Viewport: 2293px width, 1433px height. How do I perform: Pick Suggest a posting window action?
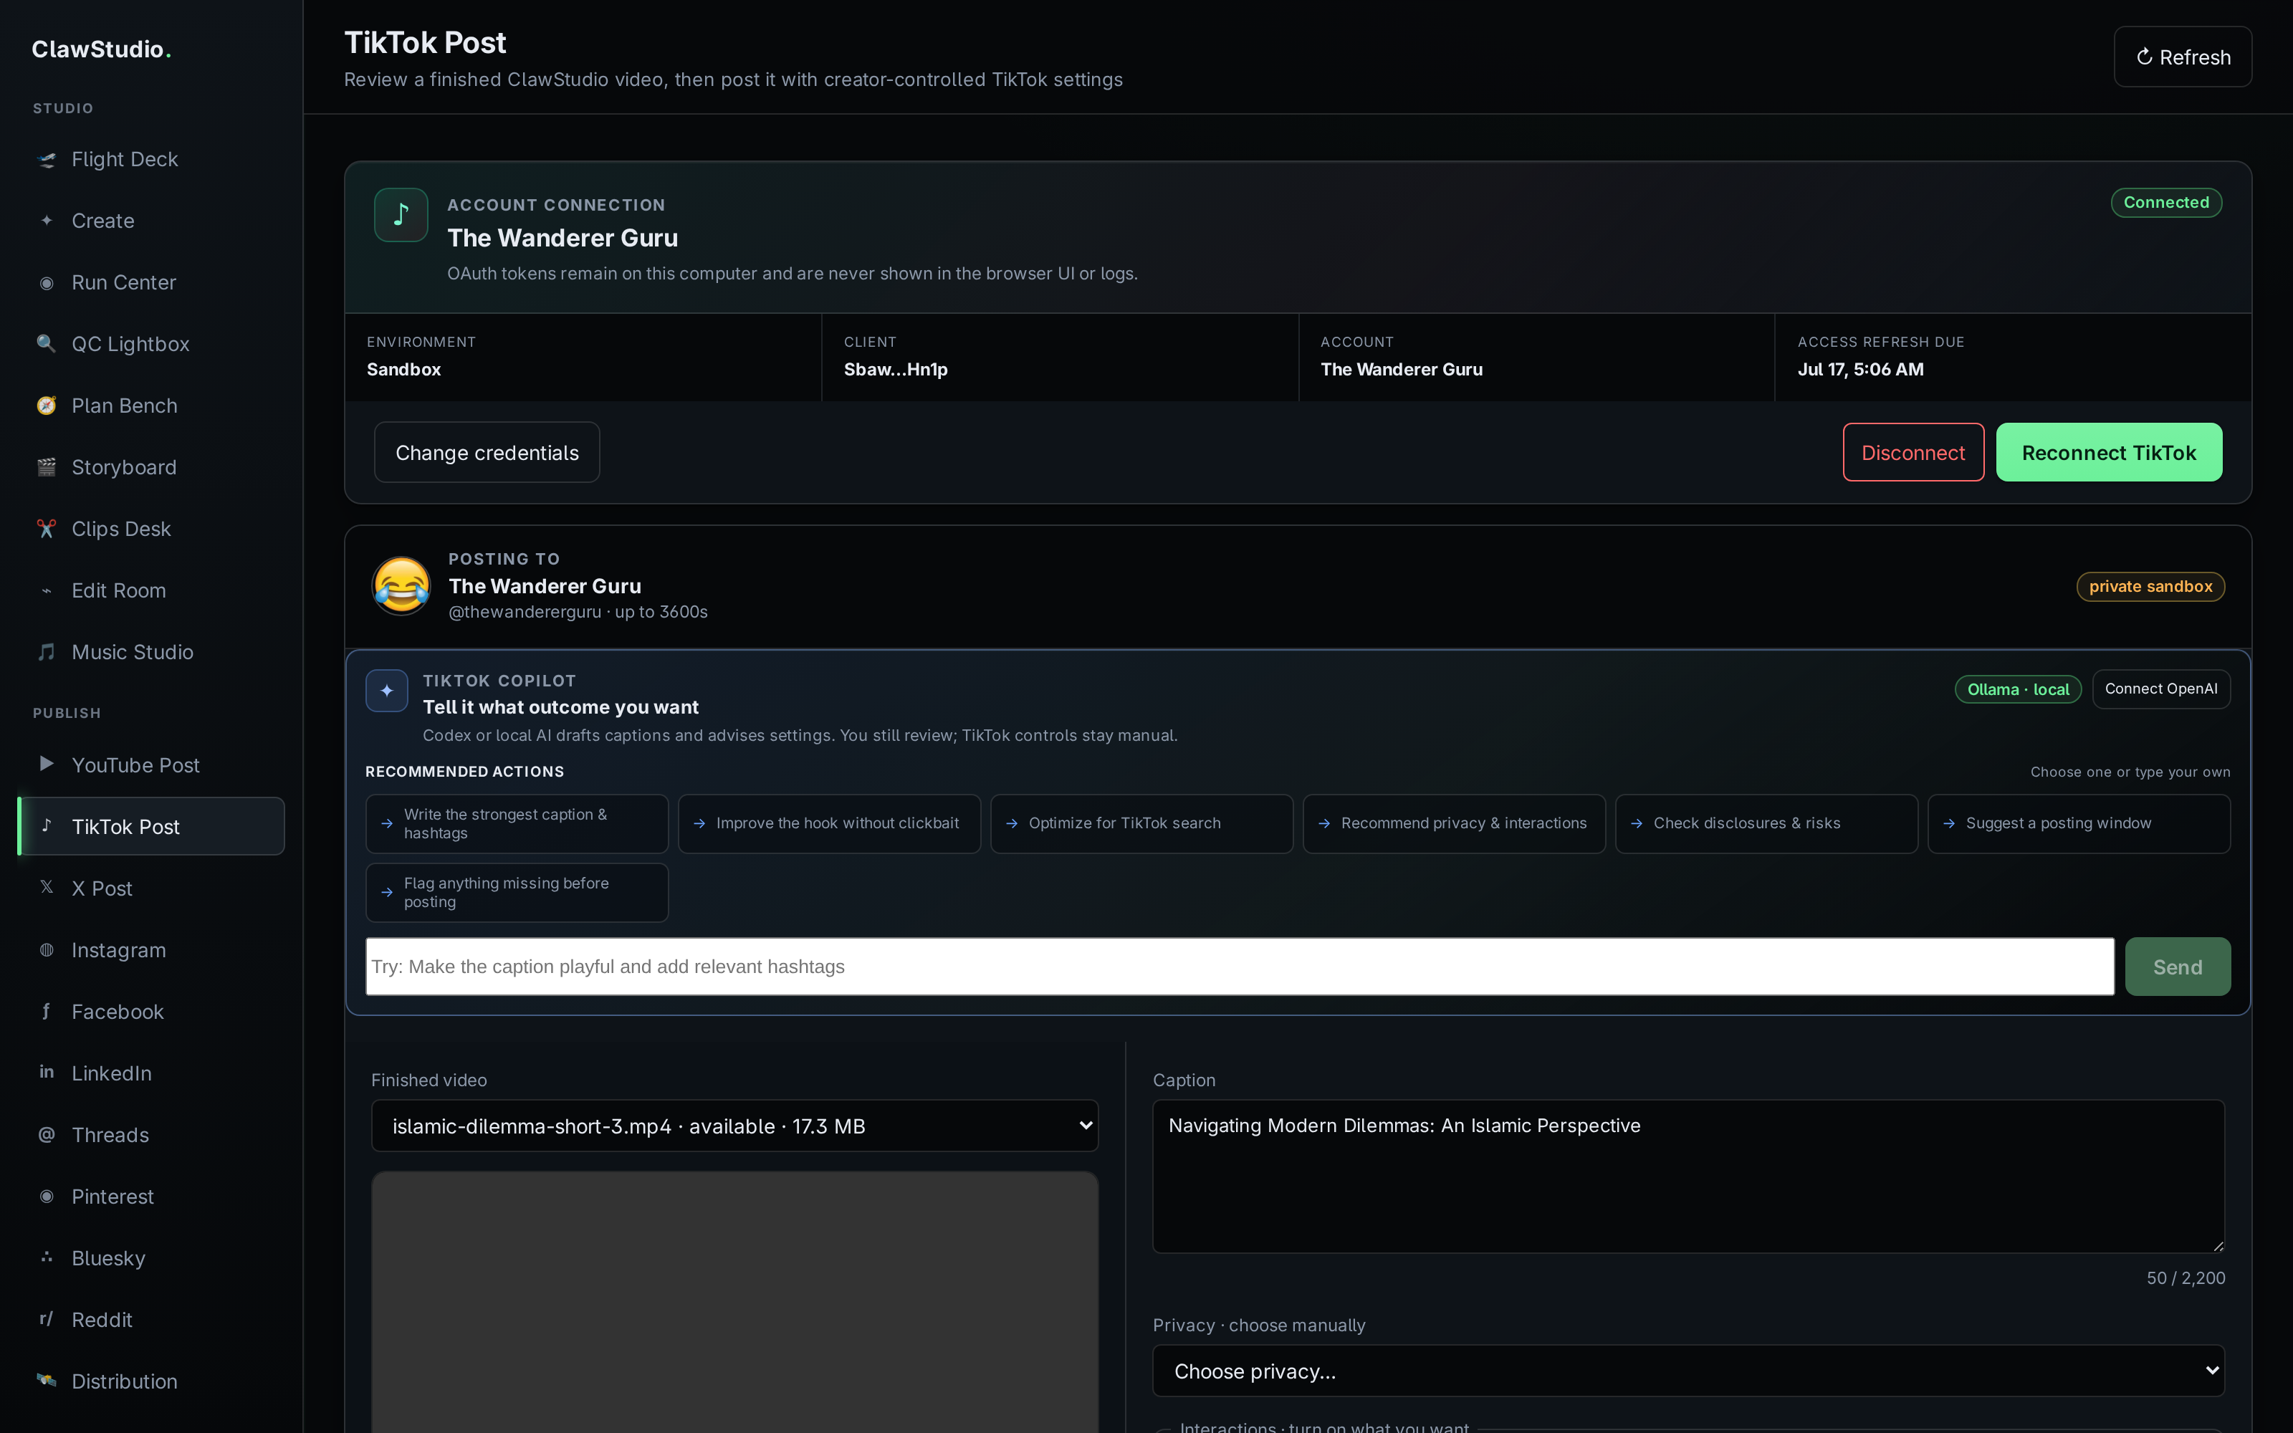(2079, 823)
